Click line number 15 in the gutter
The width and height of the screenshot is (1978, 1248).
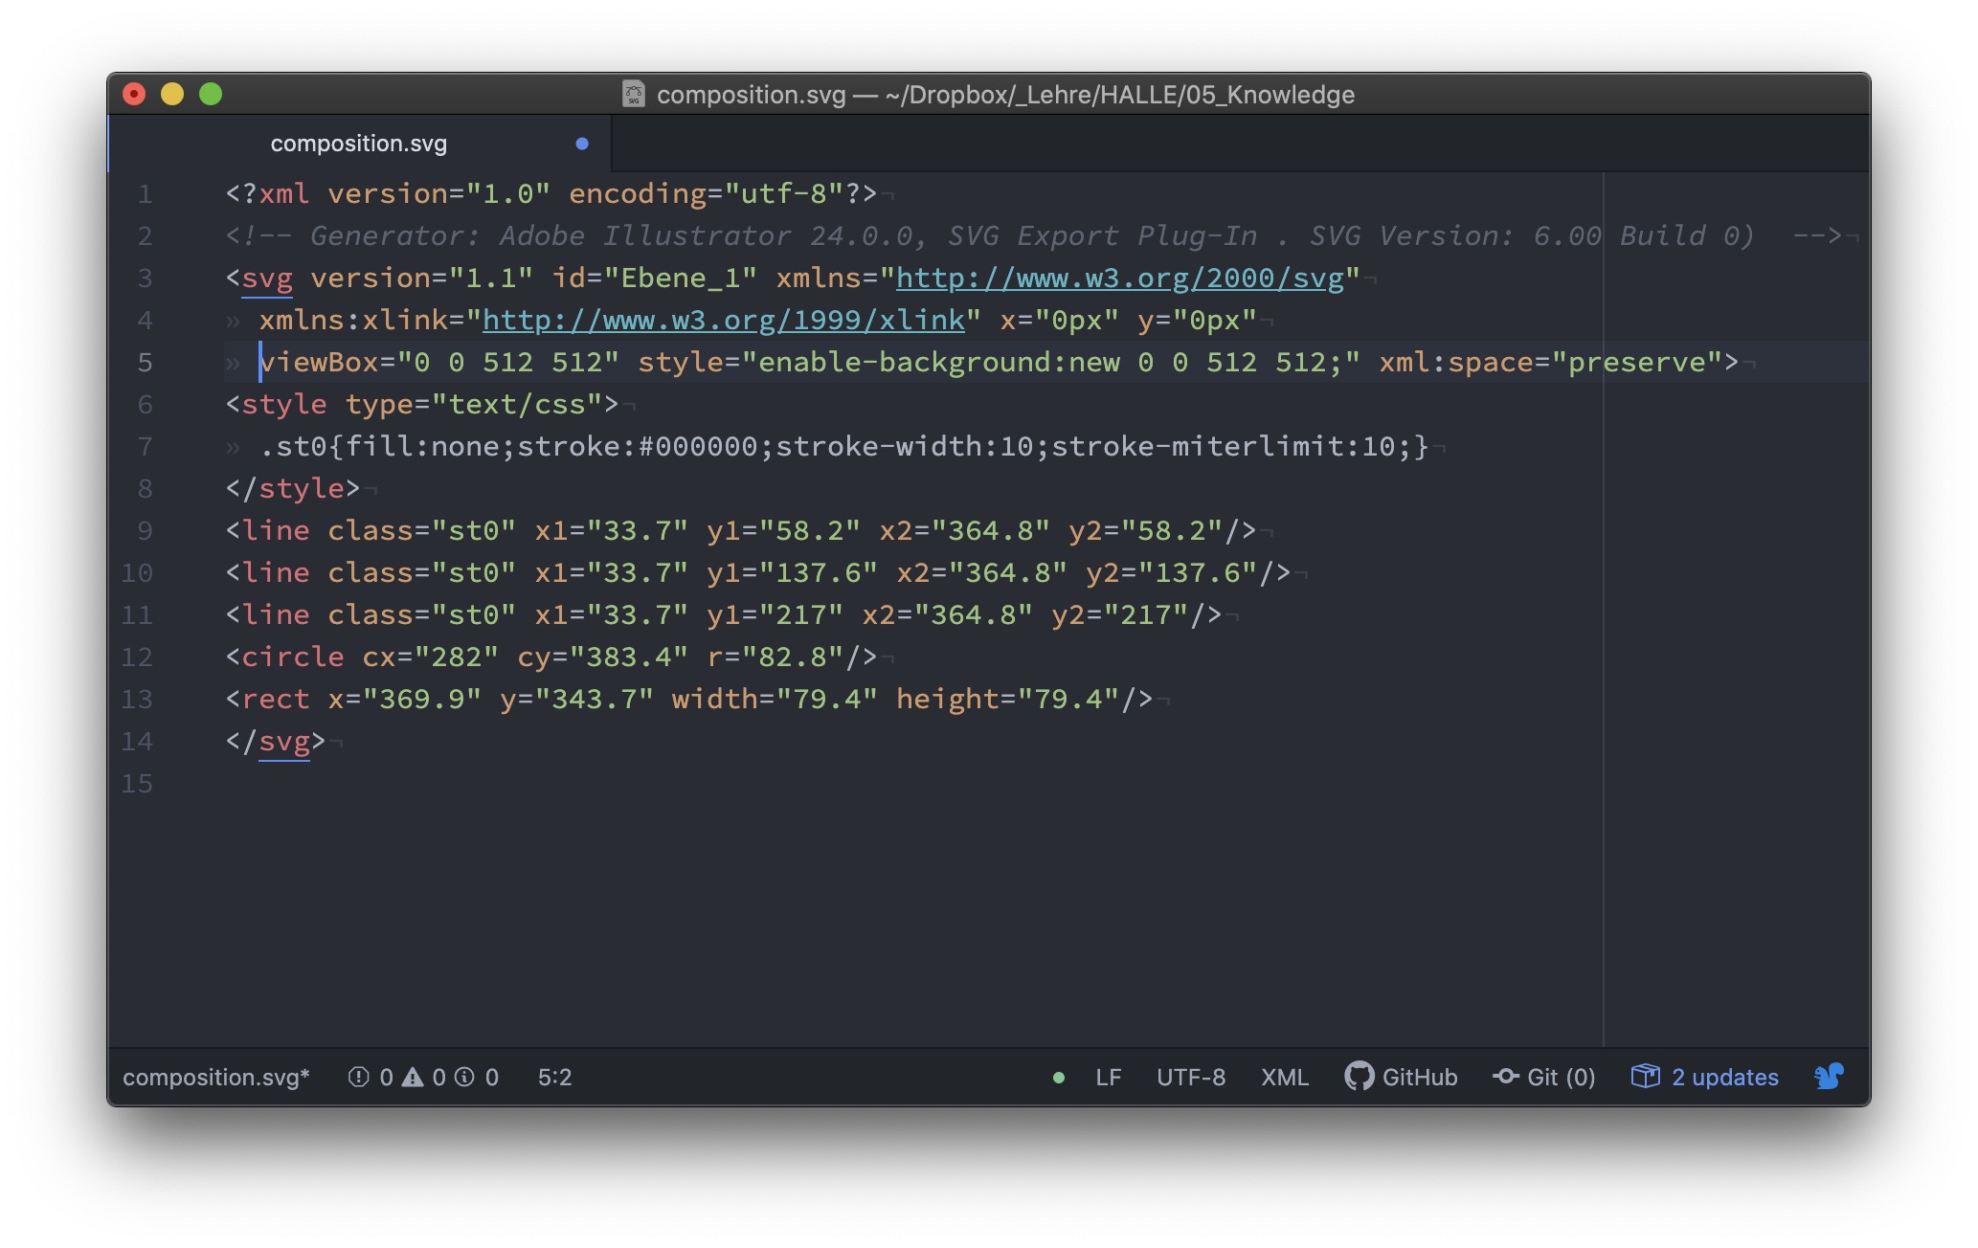(137, 783)
